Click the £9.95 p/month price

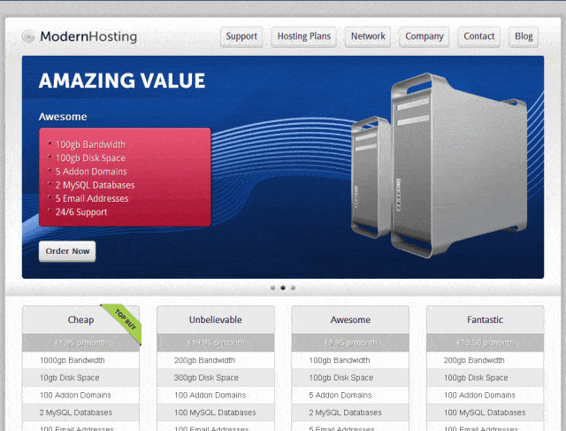click(x=350, y=342)
